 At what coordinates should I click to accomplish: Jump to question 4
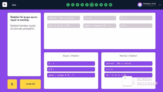coord(82,5)
